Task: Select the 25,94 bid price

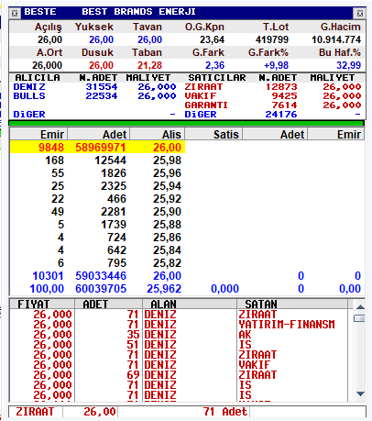Action: pyautogui.click(x=167, y=186)
